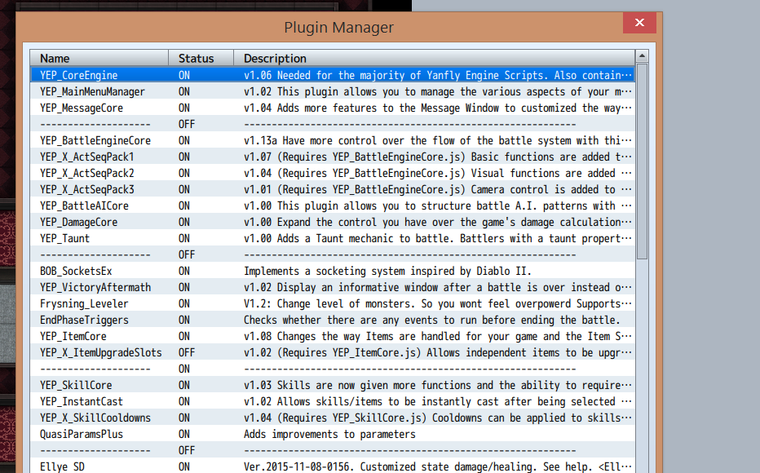Sort by the Name column header

pyautogui.click(x=99, y=58)
